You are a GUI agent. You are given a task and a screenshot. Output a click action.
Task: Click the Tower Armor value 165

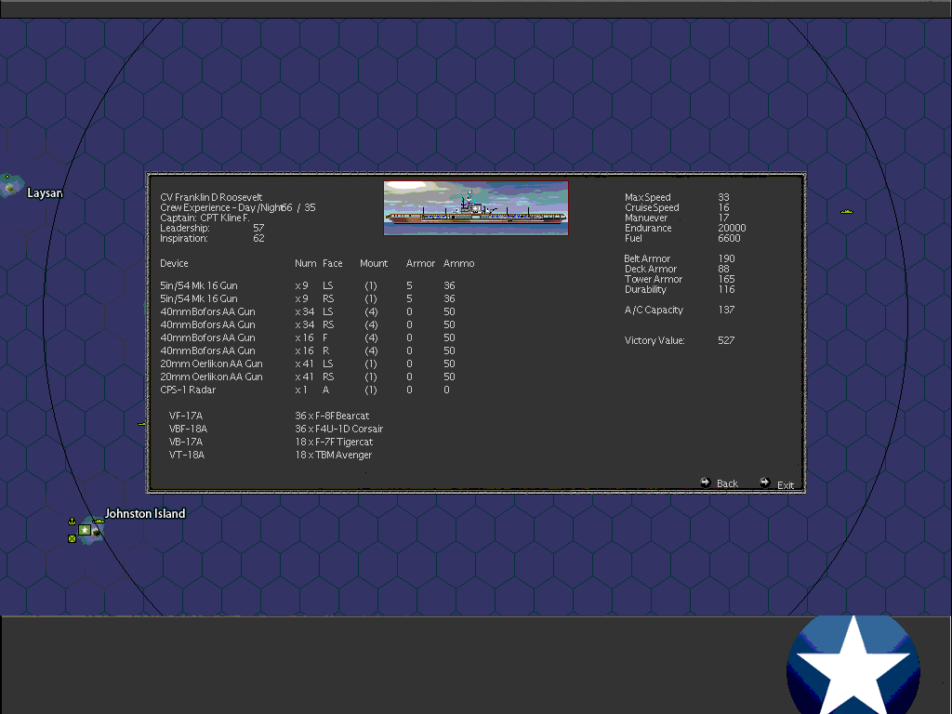pos(726,279)
